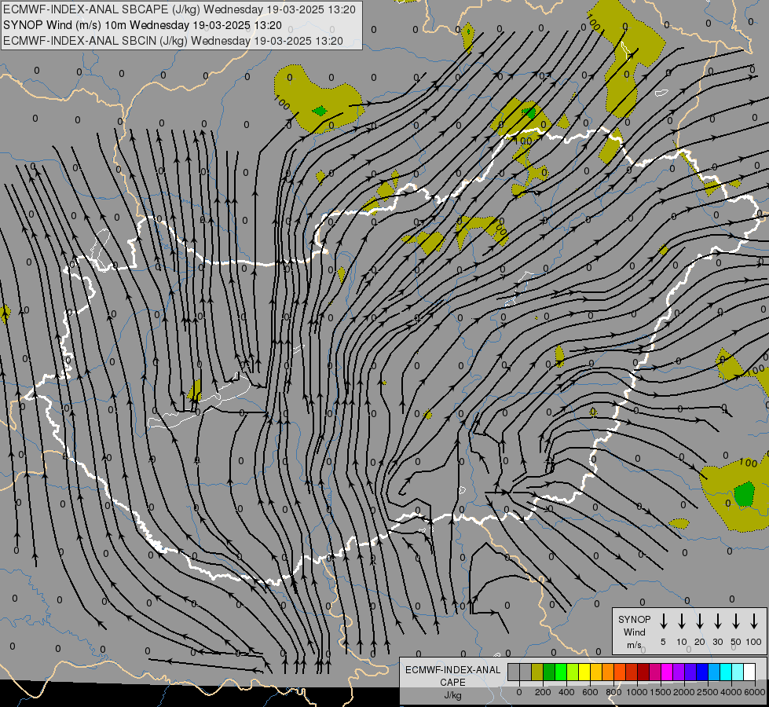The height and width of the screenshot is (707, 769).
Task: Click the 1000 tick label on colorbar
Action: click(x=637, y=692)
